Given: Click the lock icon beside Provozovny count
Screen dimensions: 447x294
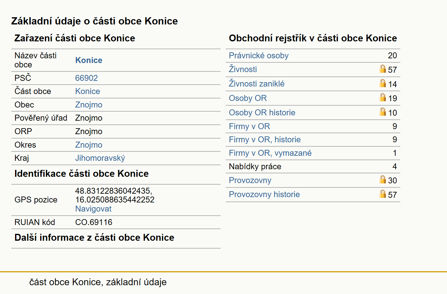Looking at the screenshot, I should [x=383, y=179].
